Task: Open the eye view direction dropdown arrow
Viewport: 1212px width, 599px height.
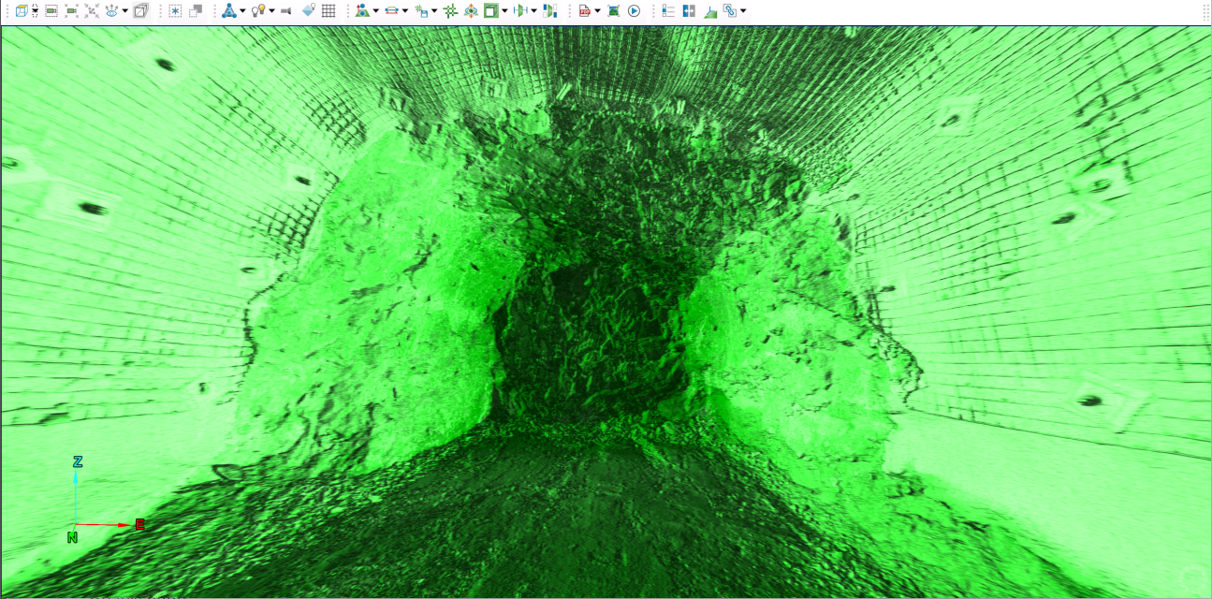Action: click(124, 11)
